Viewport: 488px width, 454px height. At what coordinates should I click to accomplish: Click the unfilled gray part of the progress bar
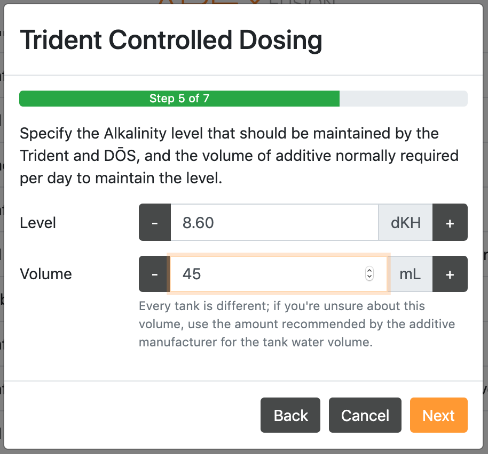pos(403,99)
